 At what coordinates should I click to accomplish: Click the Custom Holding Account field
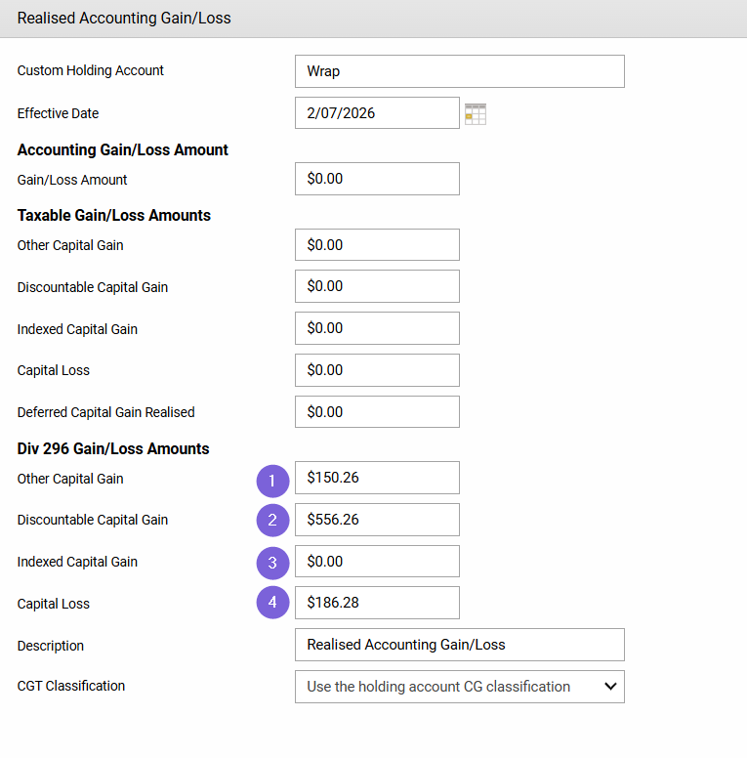click(x=460, y=71)
